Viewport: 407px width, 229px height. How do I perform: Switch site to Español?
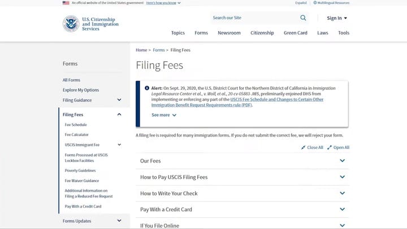tap(301, 3)
